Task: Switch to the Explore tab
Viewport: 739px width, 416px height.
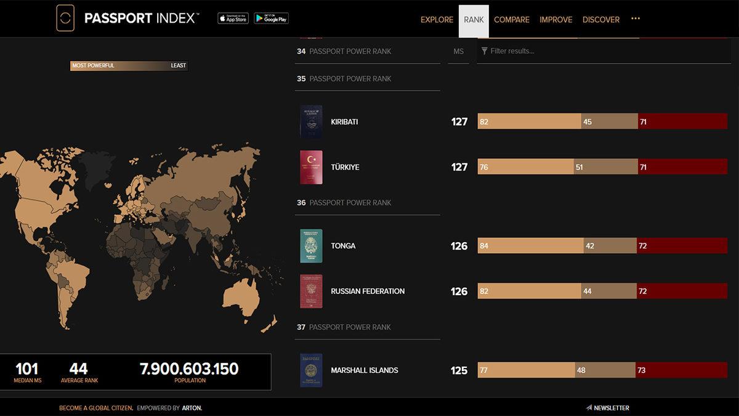Action: 437,20
